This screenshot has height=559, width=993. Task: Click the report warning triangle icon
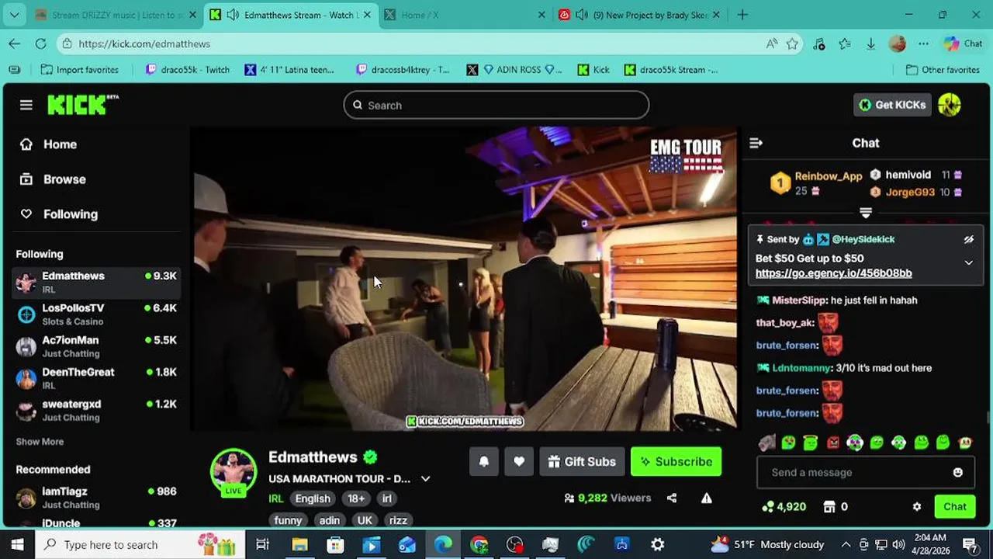(707, 498)
